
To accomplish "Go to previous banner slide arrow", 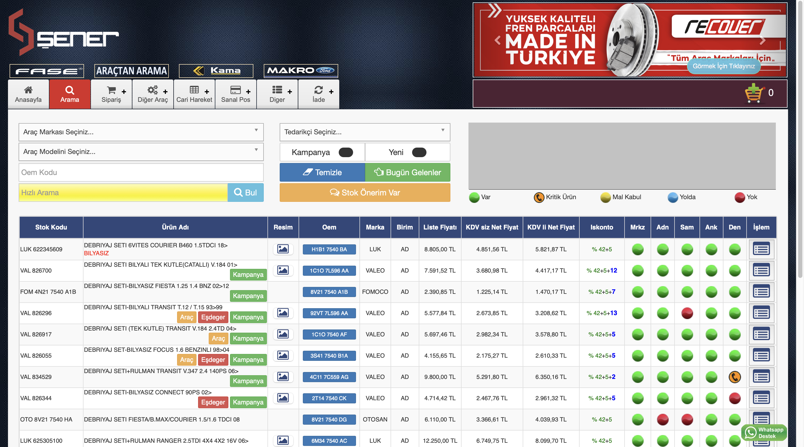I will coord(497,40).
